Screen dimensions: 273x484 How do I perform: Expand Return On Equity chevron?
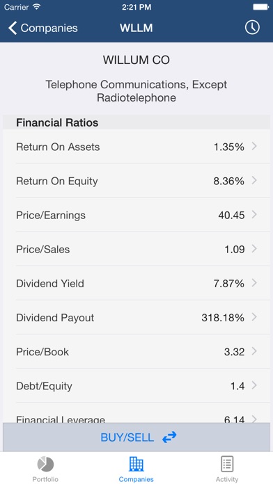point(254,181)
